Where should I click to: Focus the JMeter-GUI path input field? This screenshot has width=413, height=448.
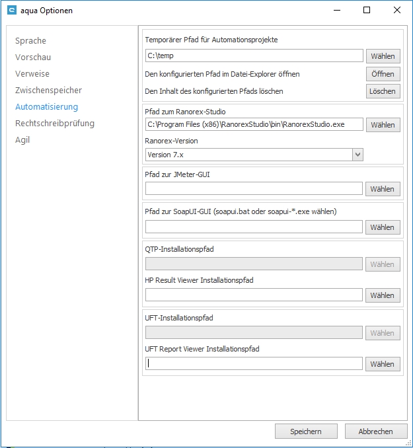click(x=254, y=189)
